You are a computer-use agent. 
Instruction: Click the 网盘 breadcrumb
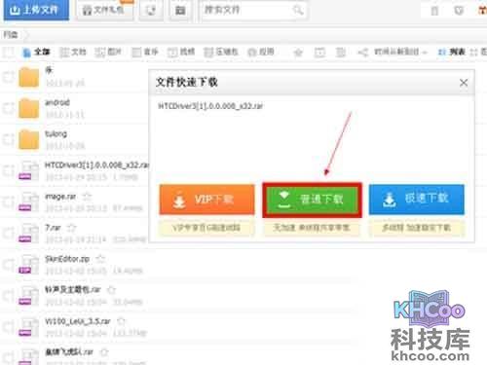[11, 35]
